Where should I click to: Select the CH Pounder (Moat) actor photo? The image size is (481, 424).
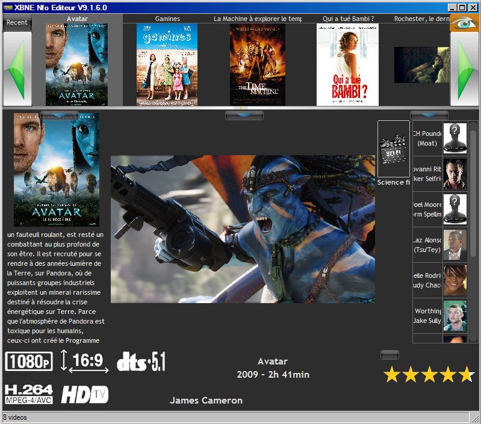(x=455, y=138)
